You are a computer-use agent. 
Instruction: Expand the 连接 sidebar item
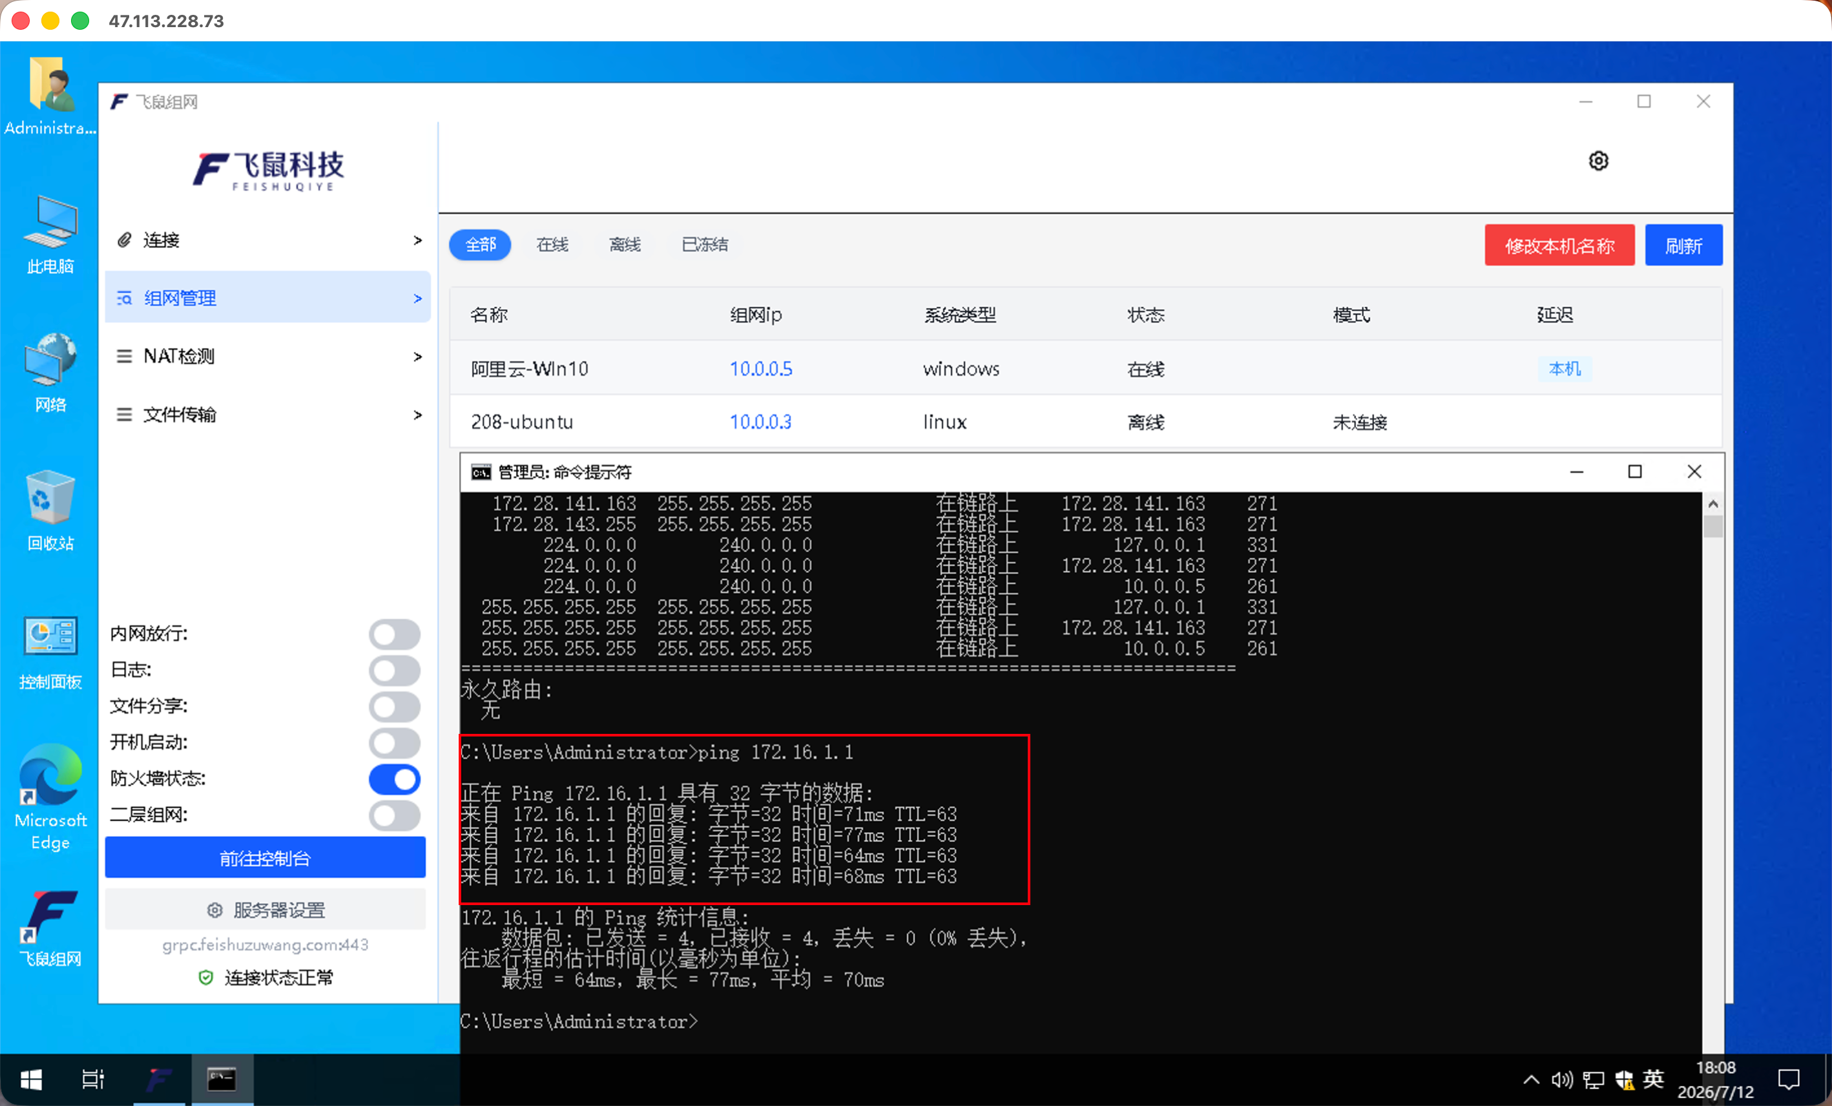click(267, 240)
